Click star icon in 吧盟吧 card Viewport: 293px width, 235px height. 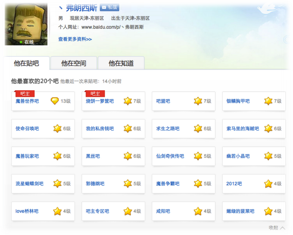tap(198, 101)
